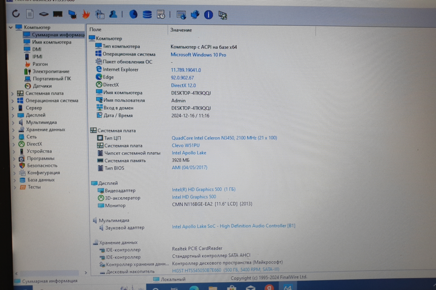Open the AMI (04/05/2017) BIOS link

tap(190, 168)
